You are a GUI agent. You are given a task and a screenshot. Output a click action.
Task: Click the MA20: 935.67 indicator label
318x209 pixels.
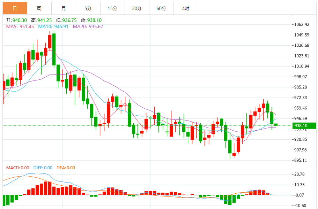pos(88,26)
